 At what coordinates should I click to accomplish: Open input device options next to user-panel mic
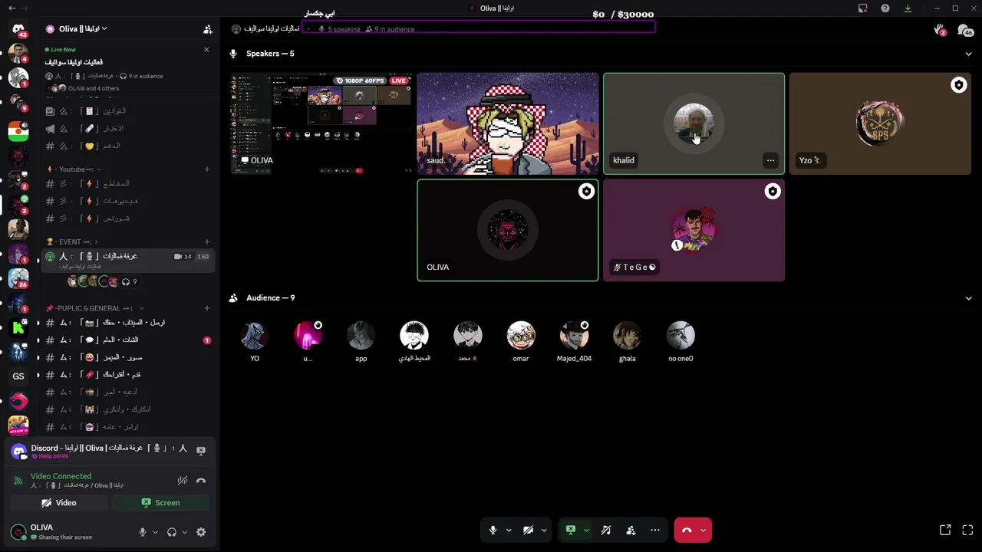pyautogui.click(x=155, y=532)
